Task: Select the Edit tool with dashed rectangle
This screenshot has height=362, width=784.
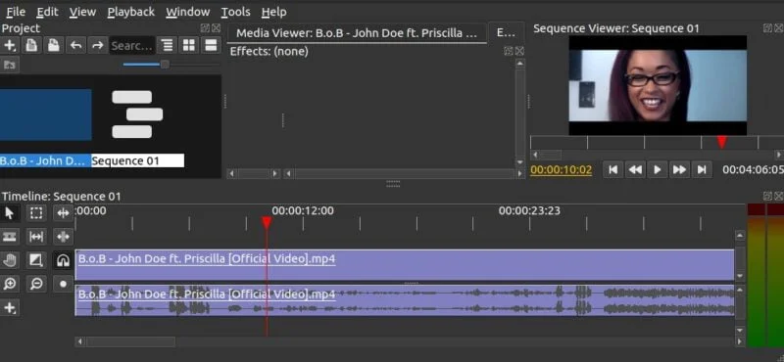Action: click(x=36, y=213)
